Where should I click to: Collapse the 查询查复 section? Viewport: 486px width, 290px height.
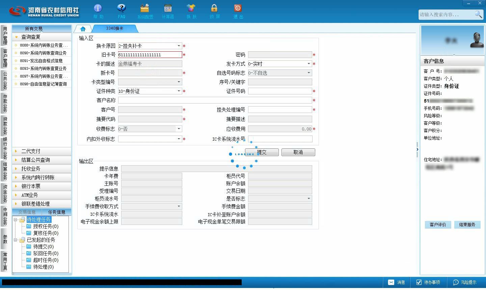coord(42,37)
